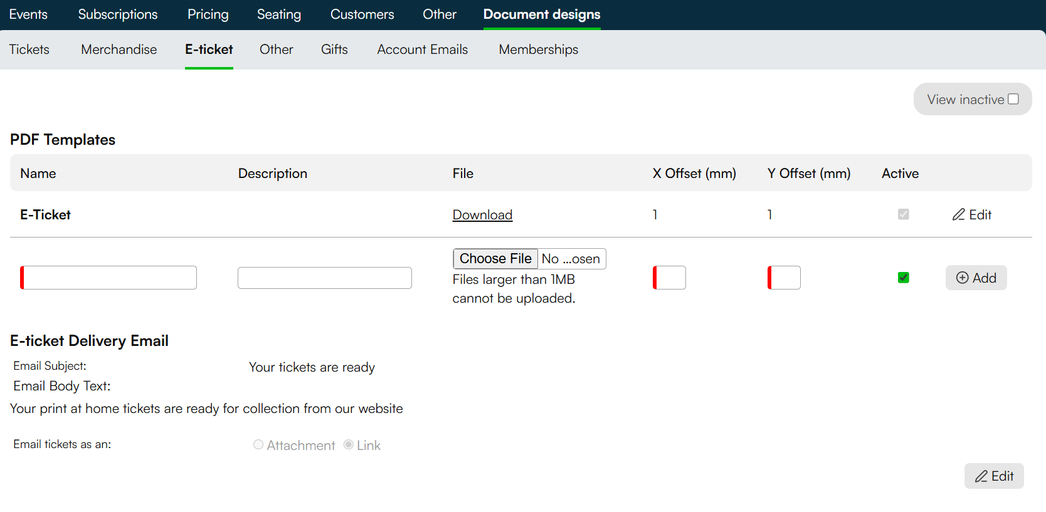Click the Choose File button
The image size is (1046, 512).
click(495, 259)
